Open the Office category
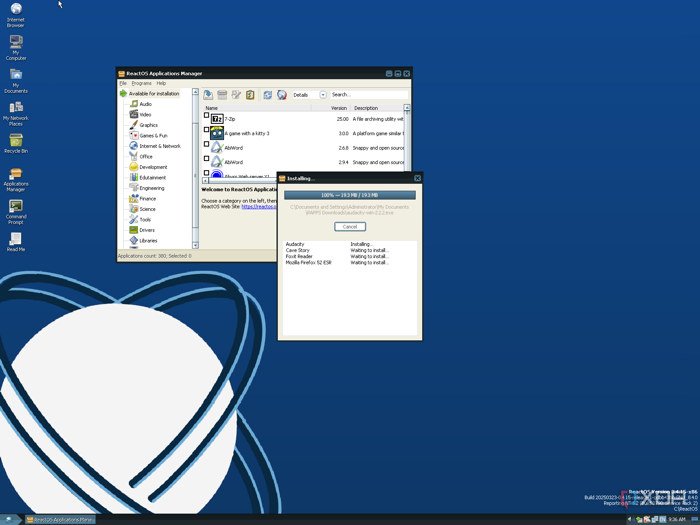 pyautogui.click(x=146, y=157)
